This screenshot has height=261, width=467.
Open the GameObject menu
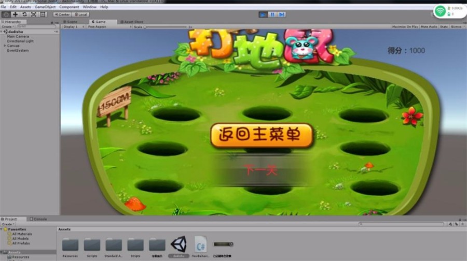coord(45,7)
